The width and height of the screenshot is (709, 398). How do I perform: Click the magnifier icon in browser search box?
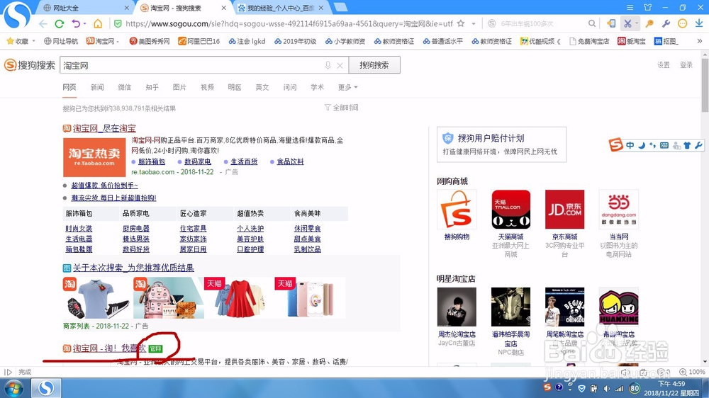click(x=592, y=23)
